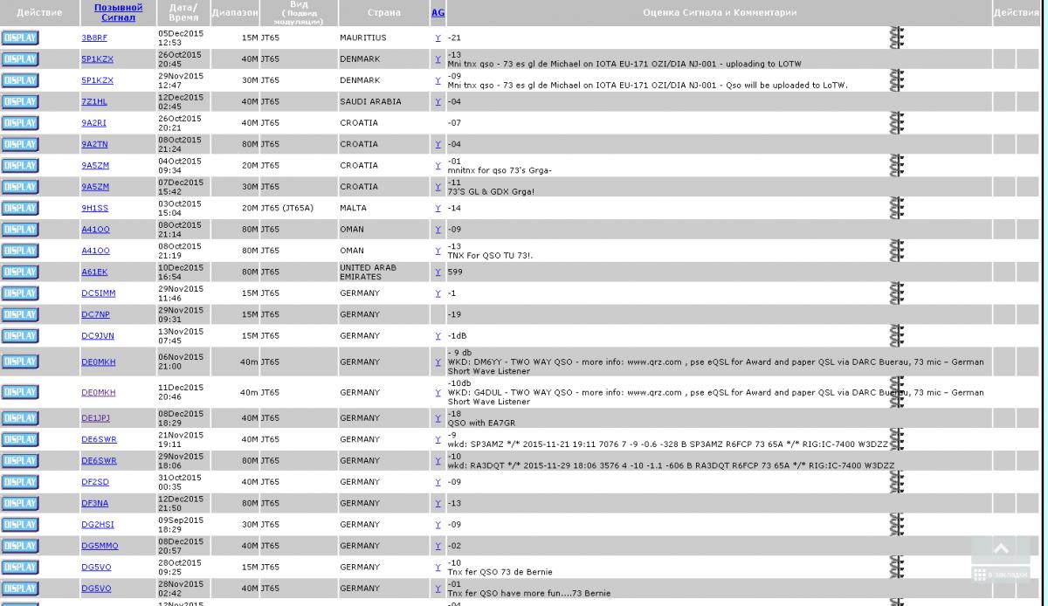Open the notebook icon in the DC7NP row
Screen dimensions: 1048x606
point(896,314)
